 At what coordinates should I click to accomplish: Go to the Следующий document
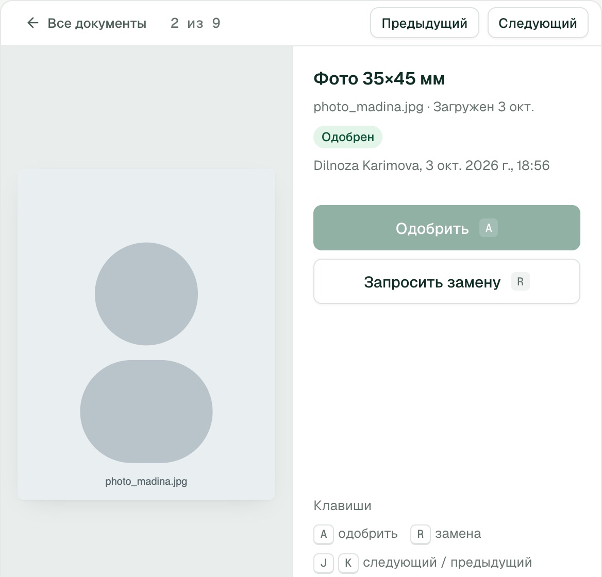(x=538, y=23)
